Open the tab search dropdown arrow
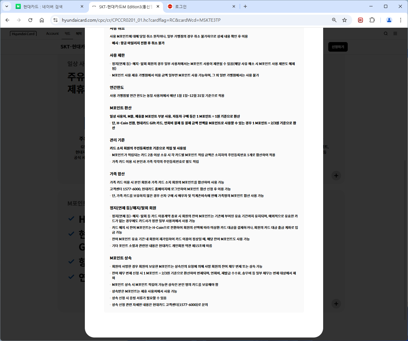The width and height of the screenshot is (408, 341). pos(7,6)
